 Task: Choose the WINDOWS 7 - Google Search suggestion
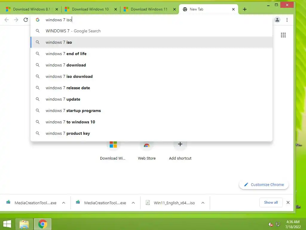(152, 31)
